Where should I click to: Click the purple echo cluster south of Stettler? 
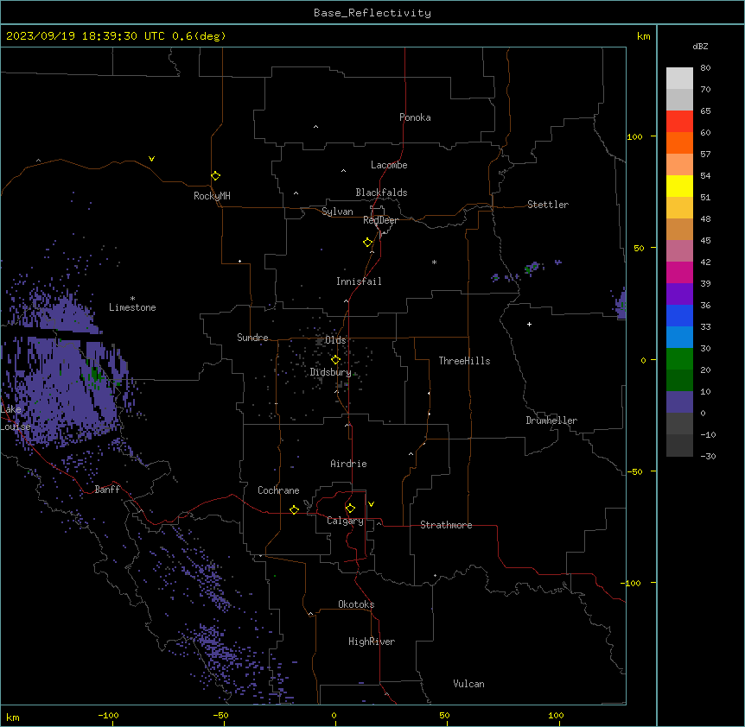coord(532,269)
